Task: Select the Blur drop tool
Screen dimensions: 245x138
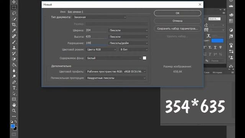Action: pyautogui.click(x=14, y=71)
